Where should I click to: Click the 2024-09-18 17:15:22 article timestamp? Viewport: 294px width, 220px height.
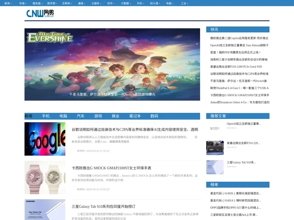(98, 151)
